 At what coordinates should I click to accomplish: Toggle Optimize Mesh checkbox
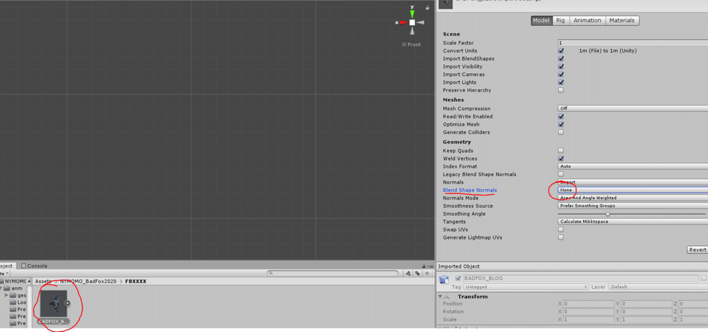560,124
